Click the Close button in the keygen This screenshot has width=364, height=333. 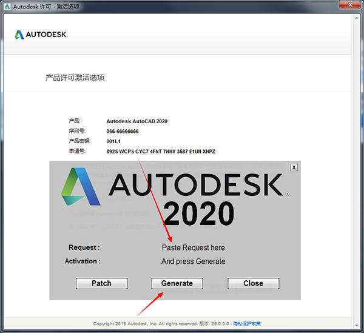[x=253, y=283]
